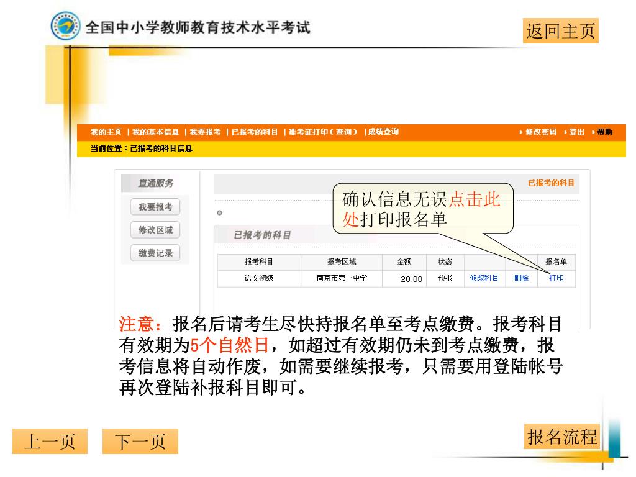Viewport: 636px width, 477px height.
Task: Click 登出 to log out
Action: pyautogui.click(x=576, y=132)
